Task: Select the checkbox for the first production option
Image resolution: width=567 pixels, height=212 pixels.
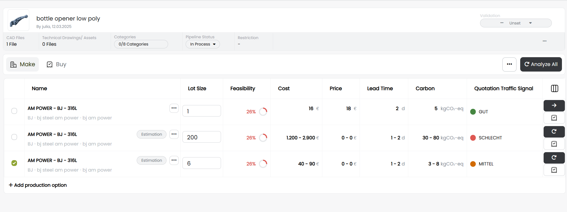Action: [14, 111]
